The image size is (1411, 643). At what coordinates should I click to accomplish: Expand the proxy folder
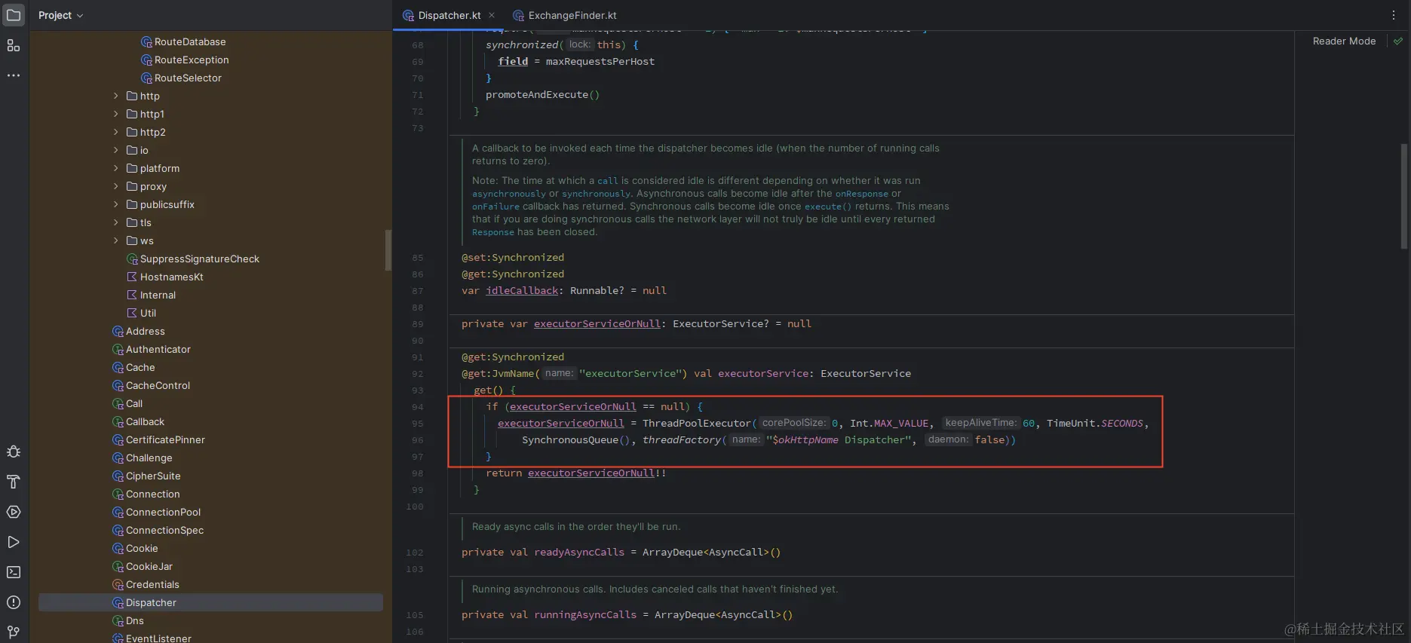tap(115, 186)
